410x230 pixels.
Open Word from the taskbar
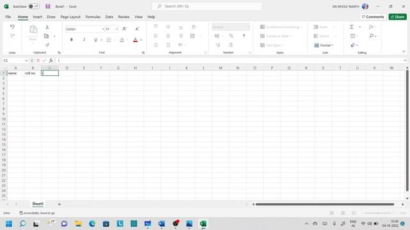161,224
